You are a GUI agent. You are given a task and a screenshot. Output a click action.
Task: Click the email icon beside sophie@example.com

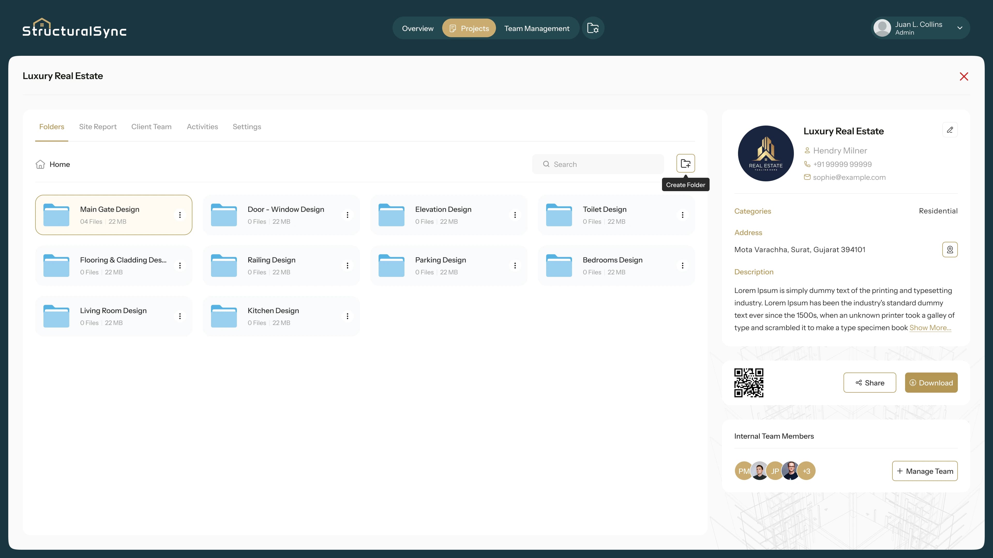coord(807,177)
